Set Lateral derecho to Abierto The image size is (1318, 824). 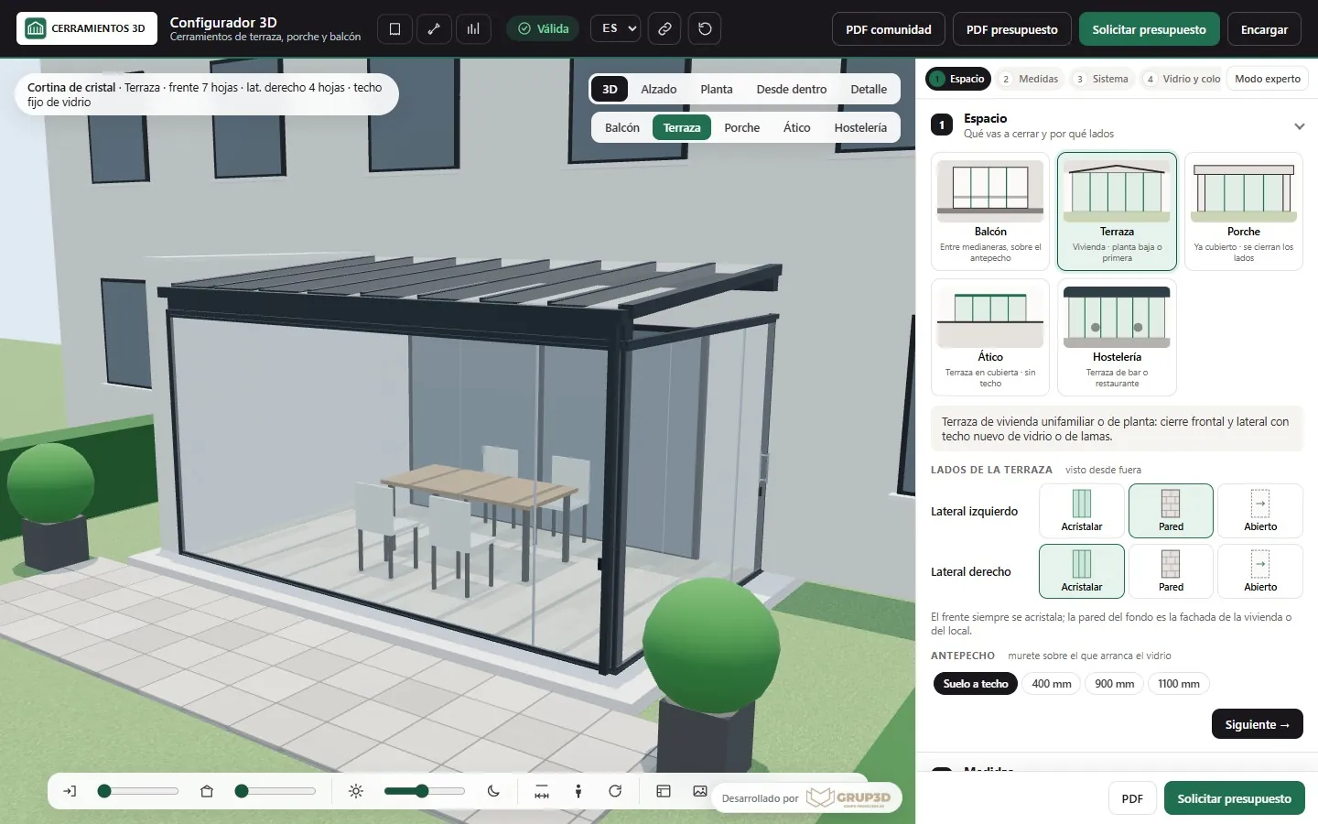click(x=1260, y=571)
